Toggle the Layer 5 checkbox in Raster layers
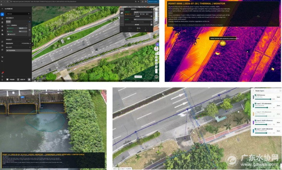282x170 pixels. [255, 129]
